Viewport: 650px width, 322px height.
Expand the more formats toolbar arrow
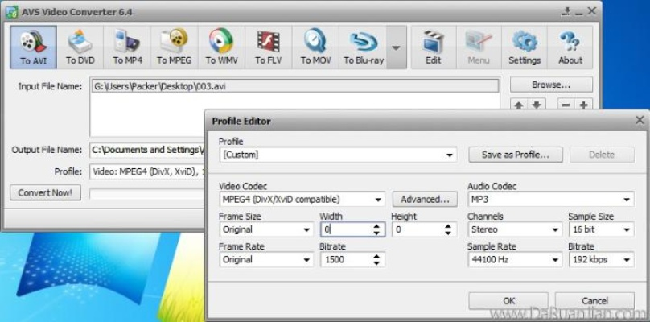[395, 47]
